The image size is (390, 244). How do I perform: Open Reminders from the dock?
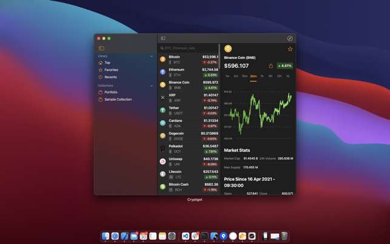click(x=153, y=236)
